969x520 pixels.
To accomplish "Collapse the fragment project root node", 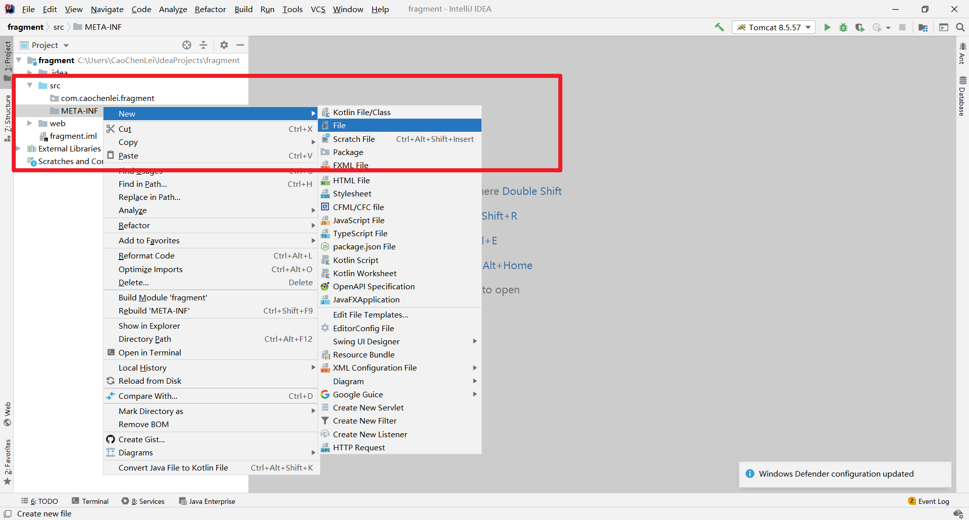I will point(19,60).
